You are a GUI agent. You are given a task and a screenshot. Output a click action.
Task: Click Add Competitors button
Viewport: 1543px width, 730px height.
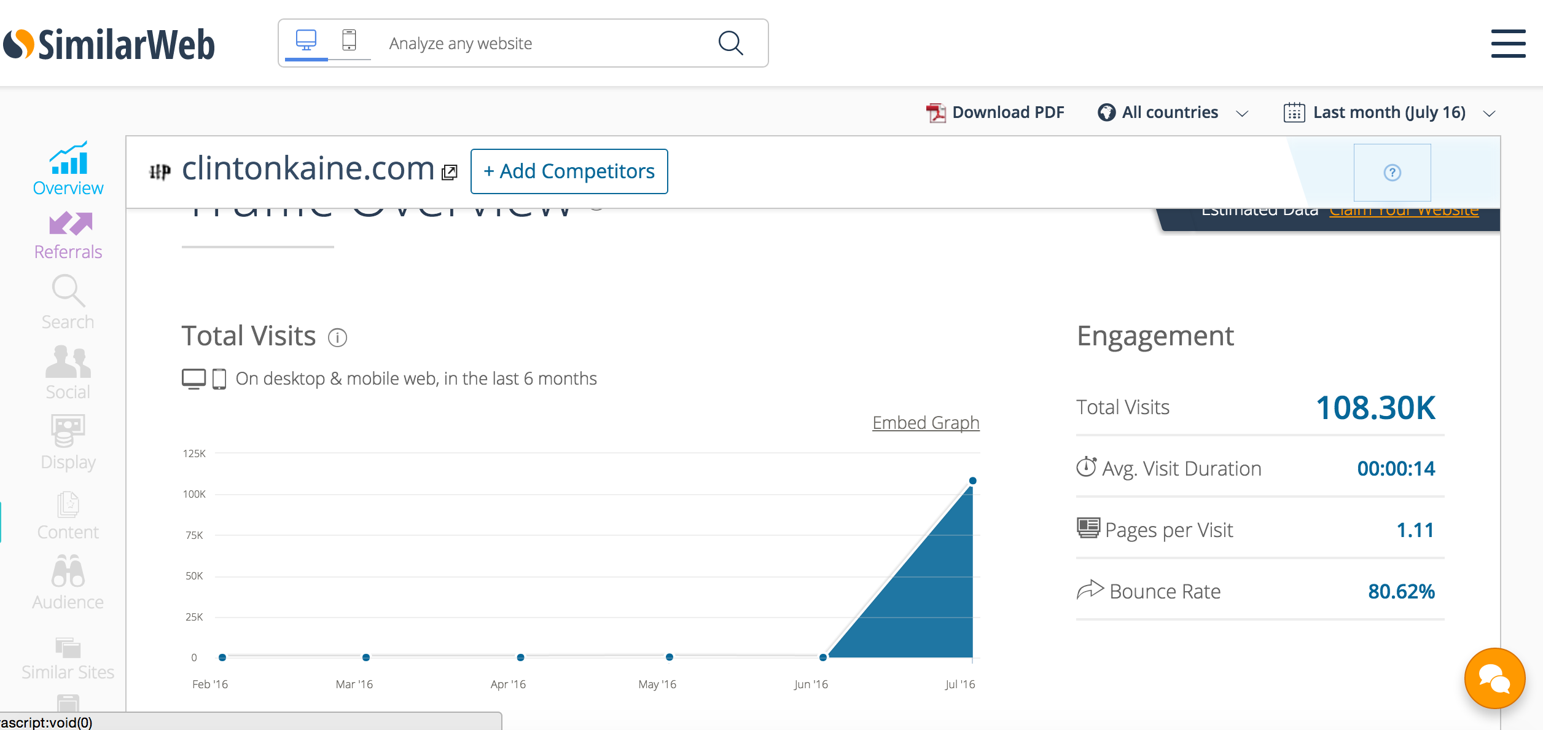[569, 171]
